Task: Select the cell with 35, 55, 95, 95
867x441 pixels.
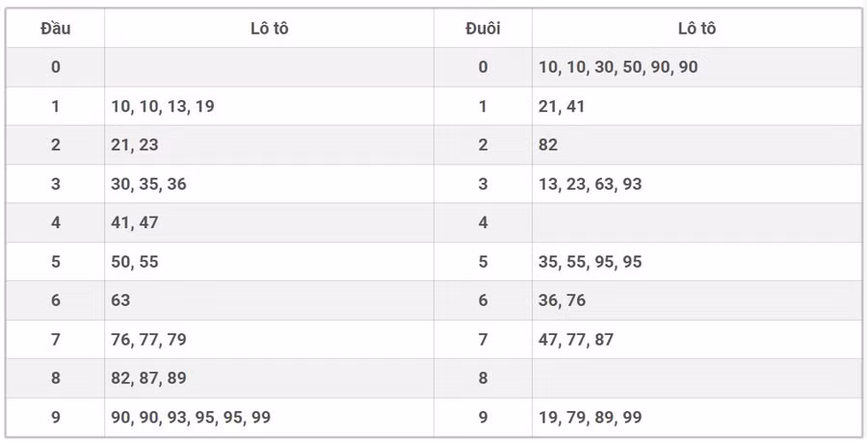Action: pos(591,262)
